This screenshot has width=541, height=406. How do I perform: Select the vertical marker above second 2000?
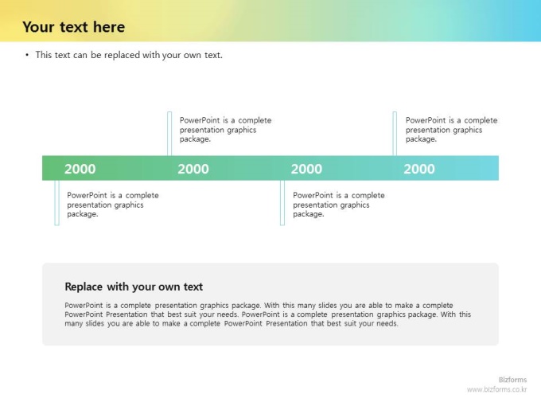point(169,134)
